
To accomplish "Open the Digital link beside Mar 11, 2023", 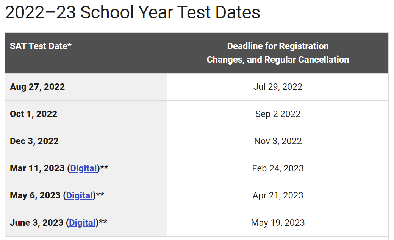I will [x=83, y=168].
